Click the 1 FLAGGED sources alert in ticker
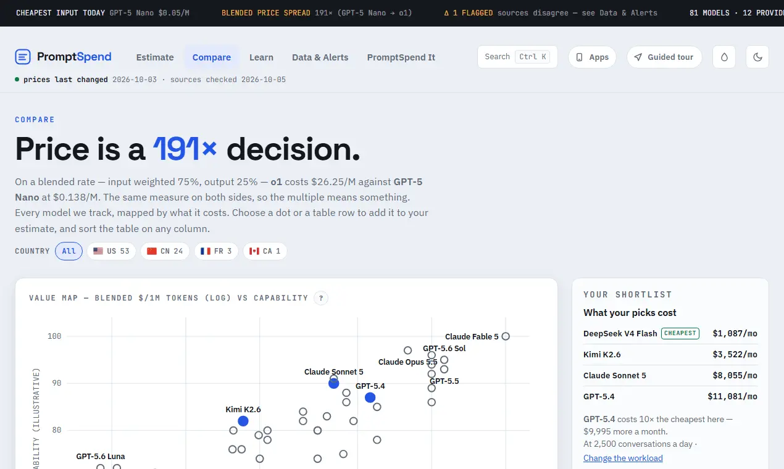 551,13
